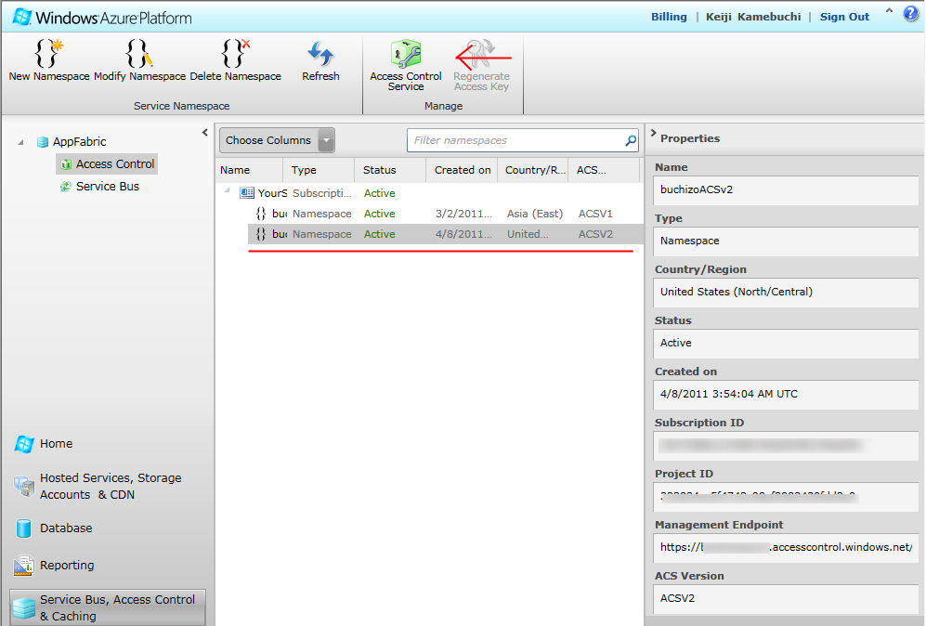The width and height of the screenshot is (926, 626).
Task: Sort by the Country/R... column header
Action: (533, 170)
